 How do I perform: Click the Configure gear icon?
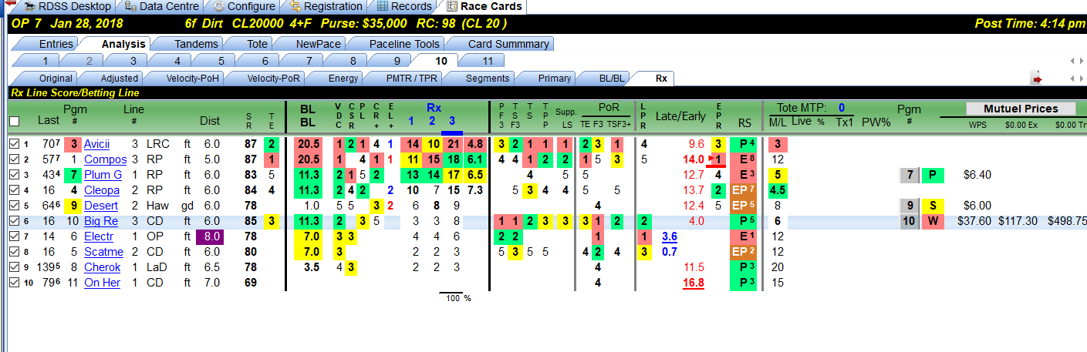pyautogui.click(x=219, y=6)
